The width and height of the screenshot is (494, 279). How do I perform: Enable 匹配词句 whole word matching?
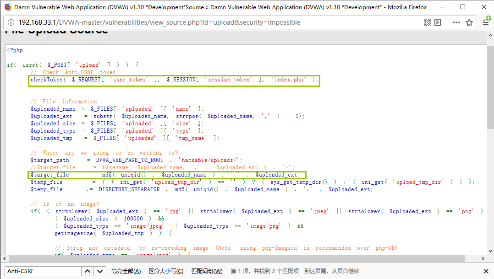tap(206, 272)
